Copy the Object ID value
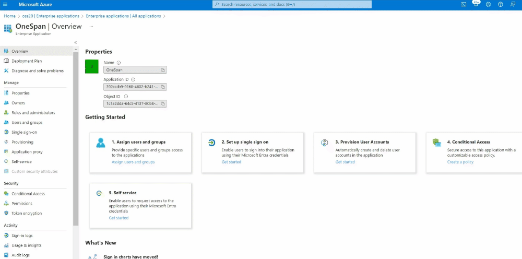The width and height of the screenshot is (522, 259). (163, 104)
